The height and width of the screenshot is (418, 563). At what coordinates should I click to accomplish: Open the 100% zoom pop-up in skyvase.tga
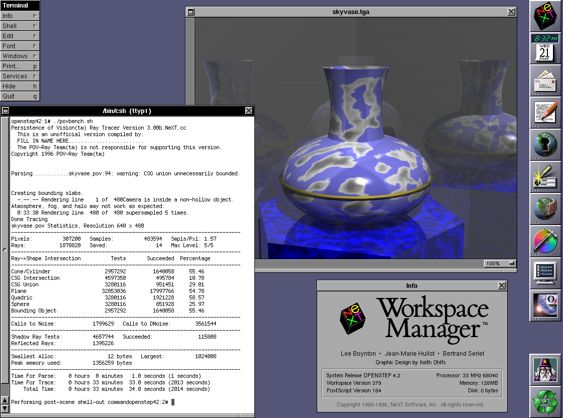[x=500, y=263]
